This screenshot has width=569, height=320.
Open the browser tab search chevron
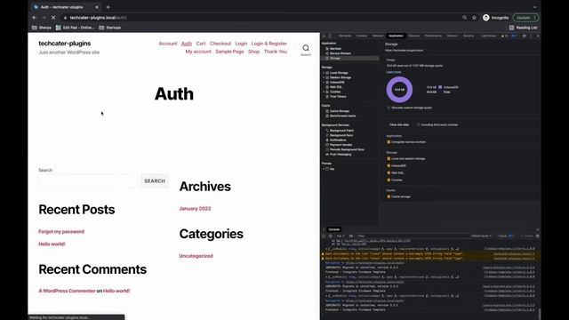(534, 7)
